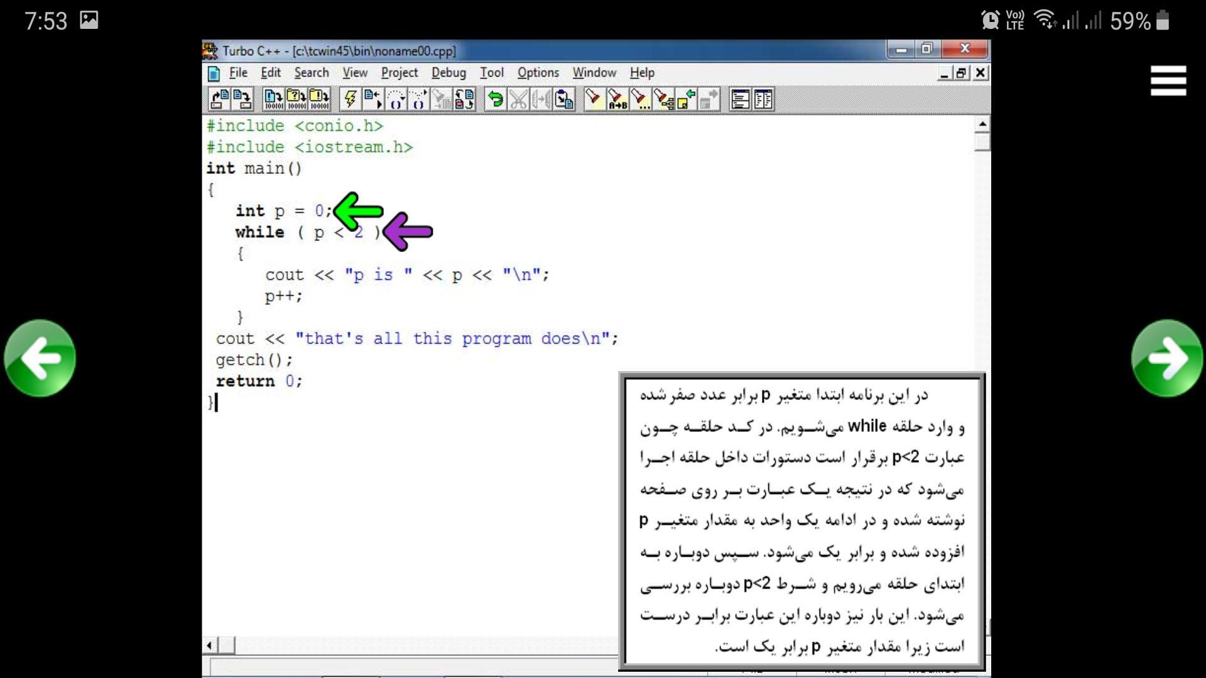Click the '#include <conio.h>' code line
The height and width of the screenshot is (678, 1206).
click(295, 126)
